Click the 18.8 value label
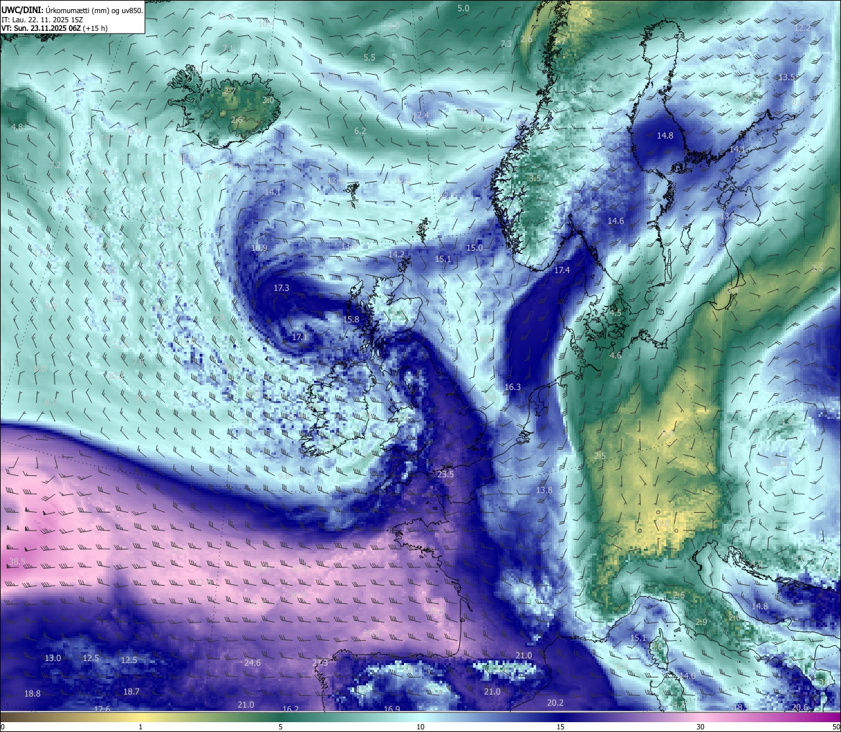 coord(32,693)
